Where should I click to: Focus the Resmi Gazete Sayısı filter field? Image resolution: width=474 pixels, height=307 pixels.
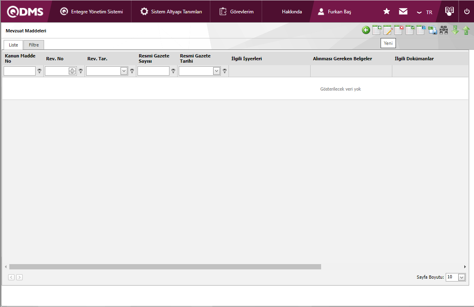pos(153,71)
